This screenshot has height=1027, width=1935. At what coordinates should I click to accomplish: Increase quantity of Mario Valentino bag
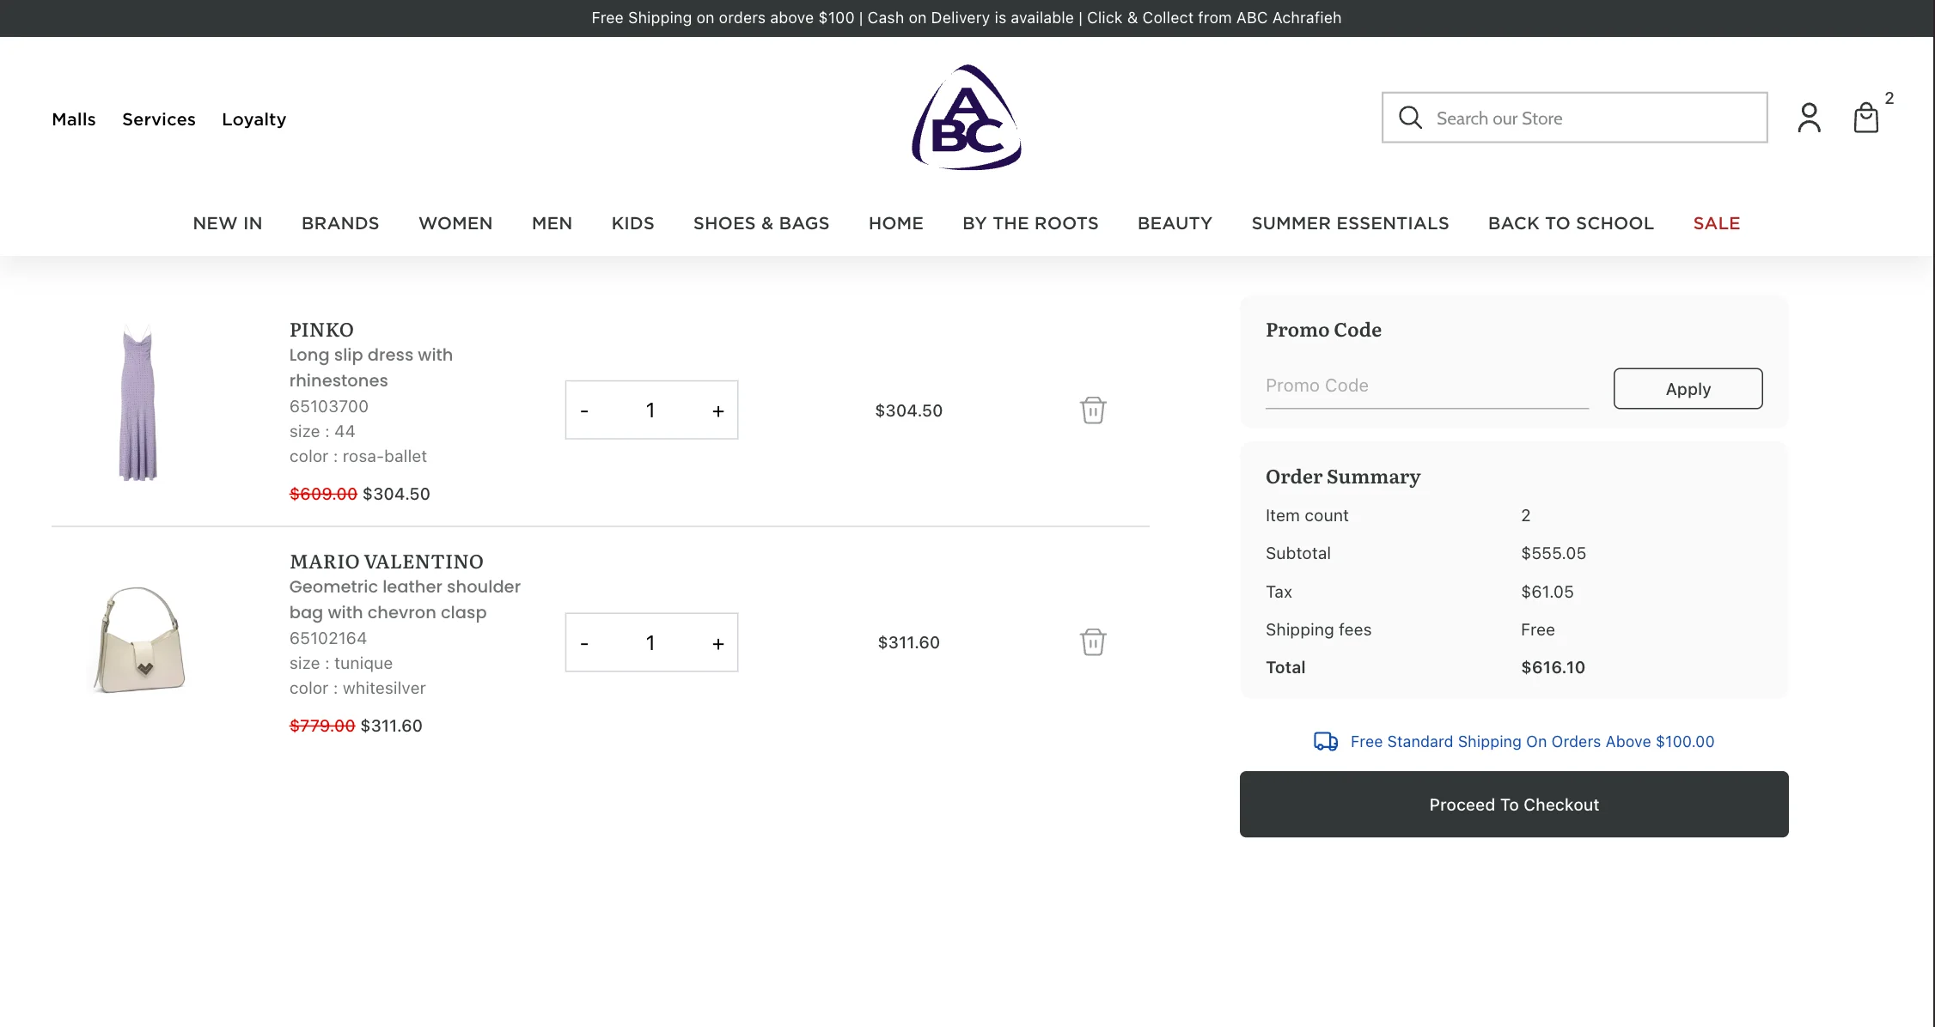tap(718, 643)
